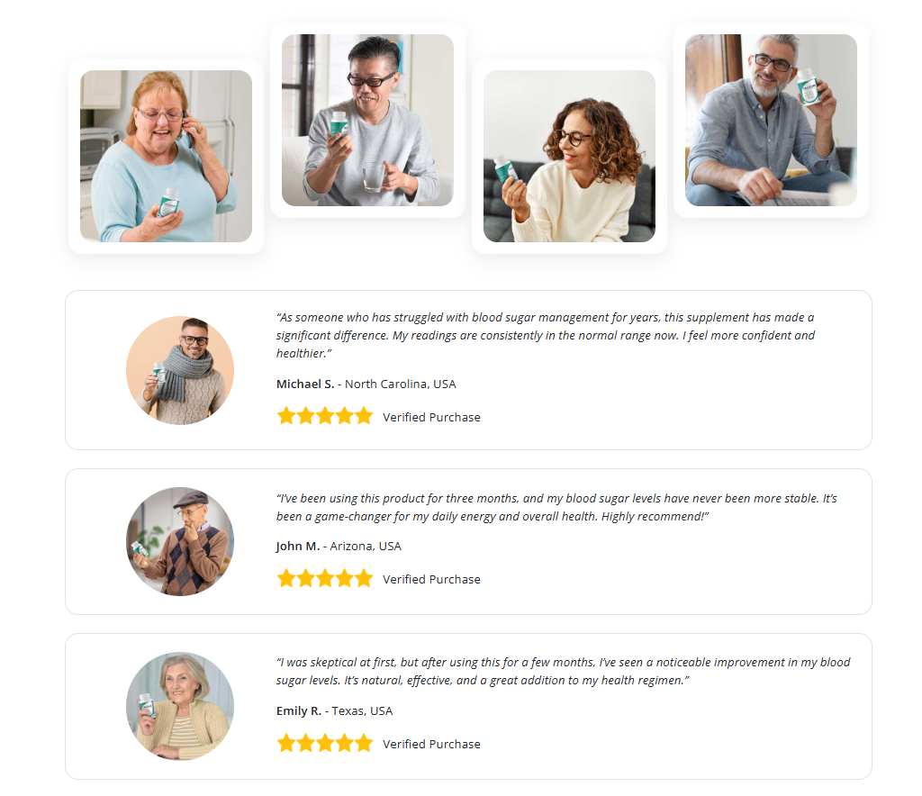Click the three months game-changer quote
The width and height of the screenshot is (922, 796).
(x=556, y=507)
